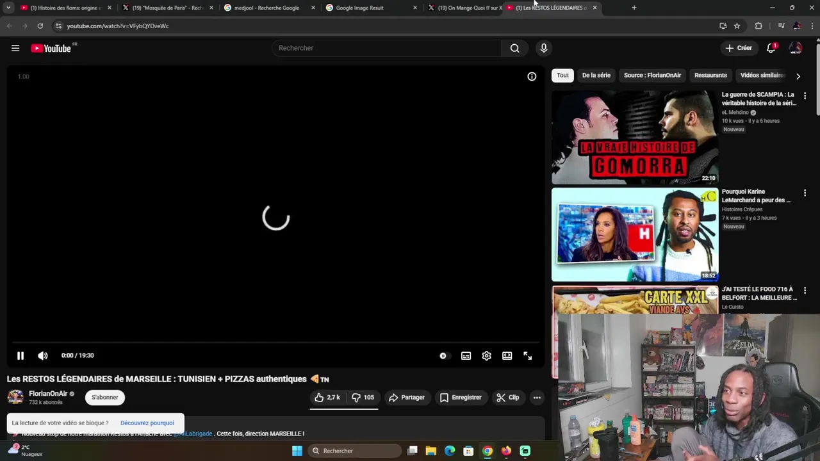Switch to Google Image Result tab
Image resolution: width=820 pixels, height=461 pixels.
pos(372,8)
